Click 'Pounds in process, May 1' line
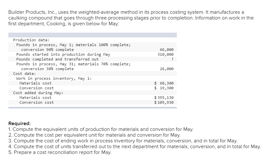This screenshot has height=160, width=262. 73,45
